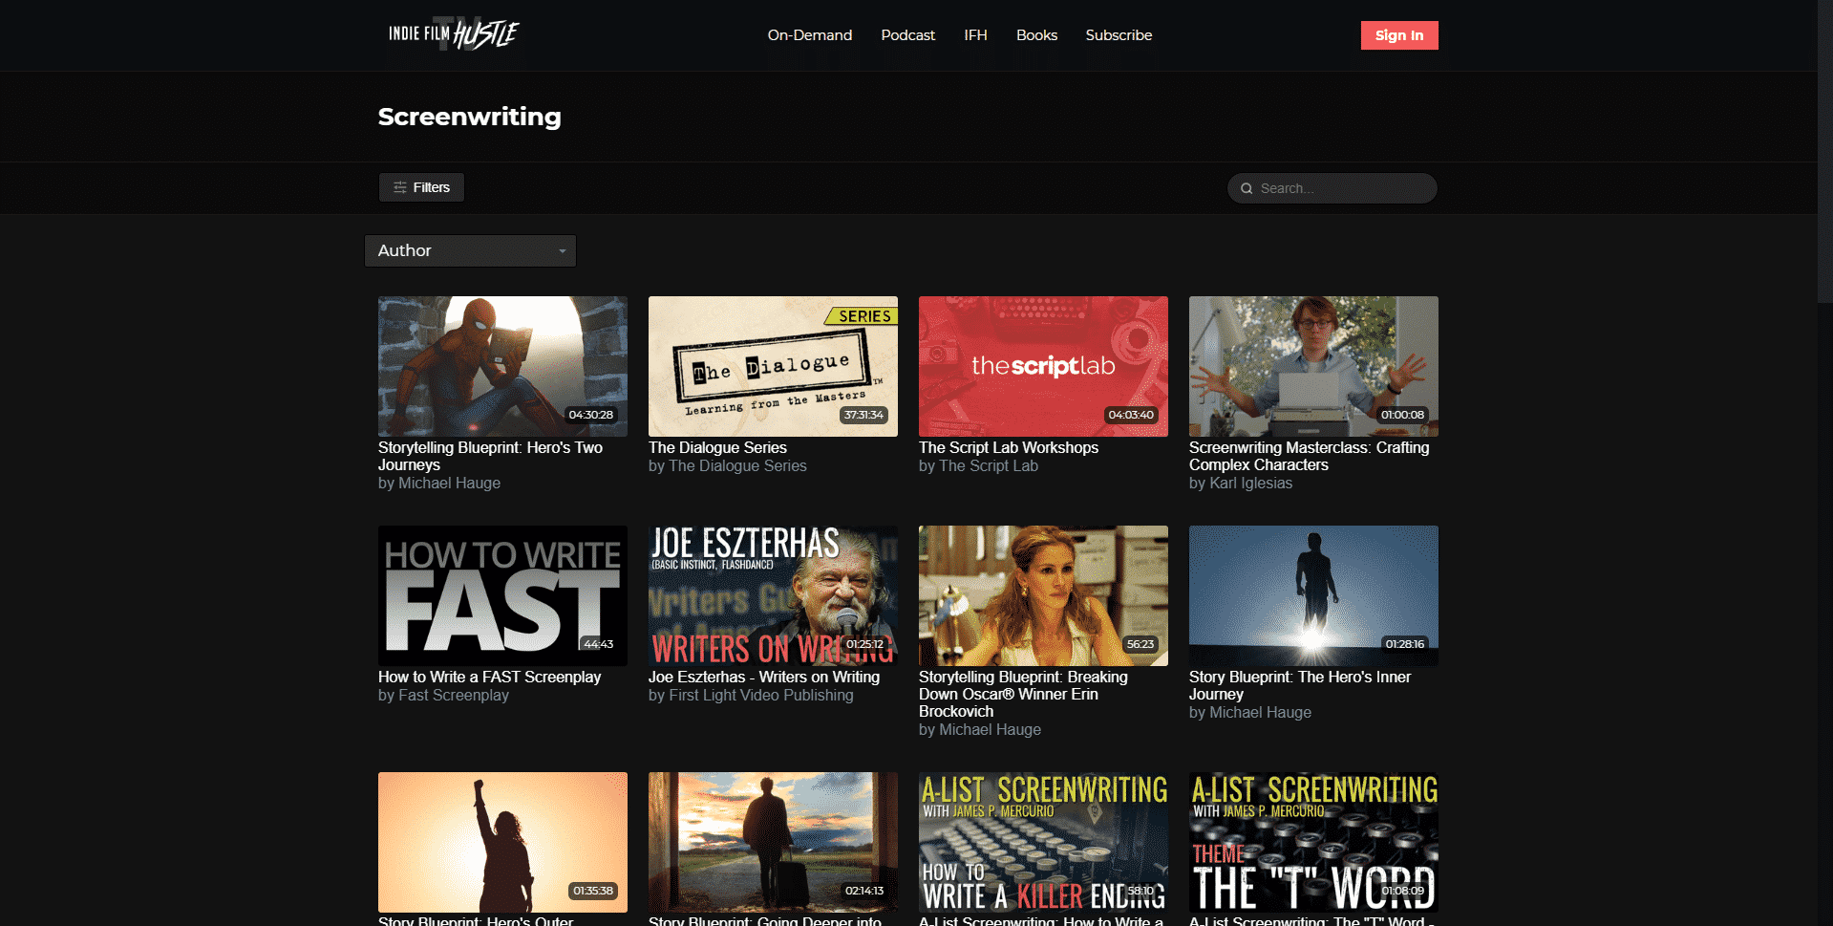Focus the Search input field
The height and width of the screenshot is (926, 1833).
[1332, 188]
